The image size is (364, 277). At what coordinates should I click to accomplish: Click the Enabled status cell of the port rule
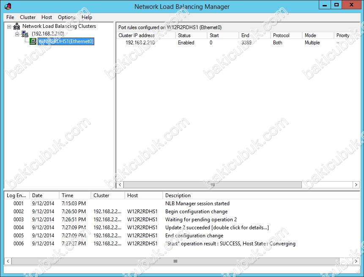[x=186, y=43]
